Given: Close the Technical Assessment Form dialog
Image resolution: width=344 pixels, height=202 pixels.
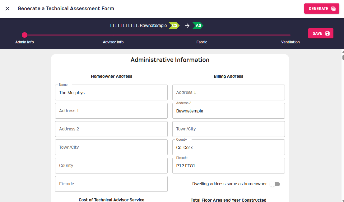Looking at the screenshot, I should (7, 9).
